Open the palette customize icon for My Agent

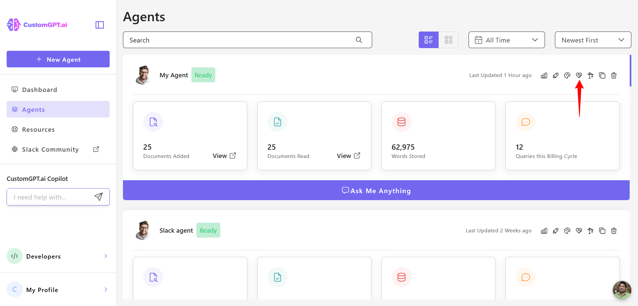coord(567,75)
